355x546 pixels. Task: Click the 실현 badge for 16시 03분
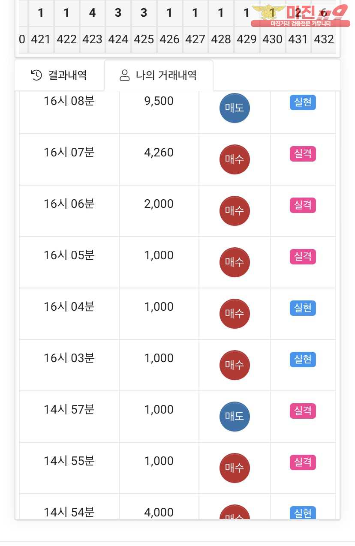pyautogui.click(x=303, y=360)
